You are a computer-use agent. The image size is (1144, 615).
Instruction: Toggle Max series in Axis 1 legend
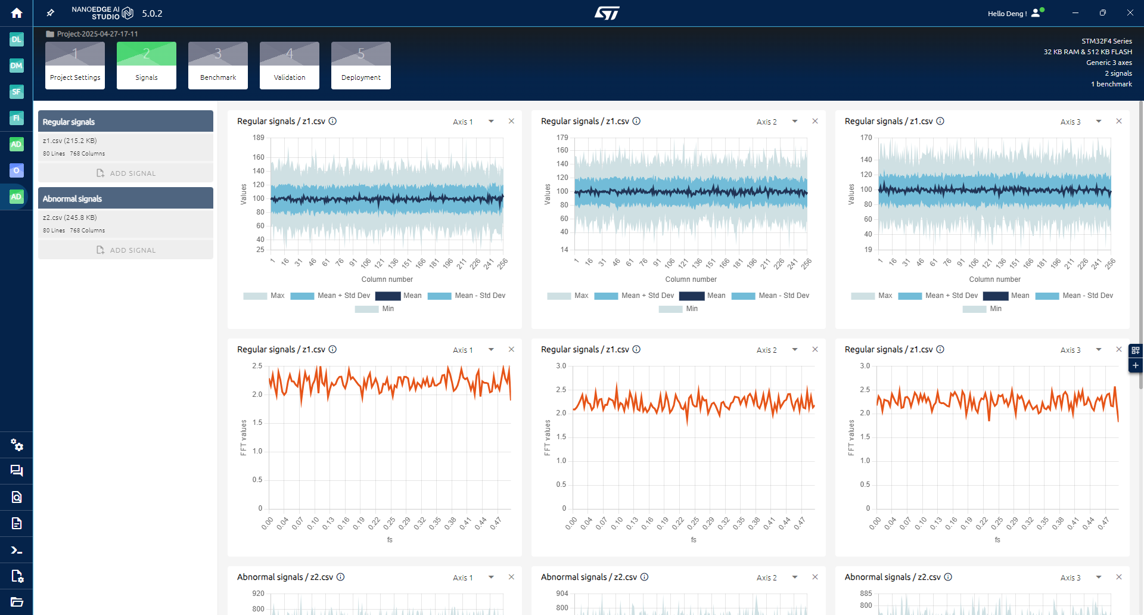pos(264,296)
